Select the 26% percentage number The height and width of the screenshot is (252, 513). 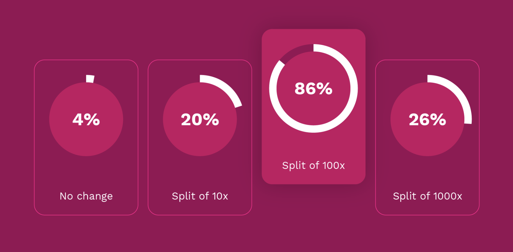(x=427, y=120)
